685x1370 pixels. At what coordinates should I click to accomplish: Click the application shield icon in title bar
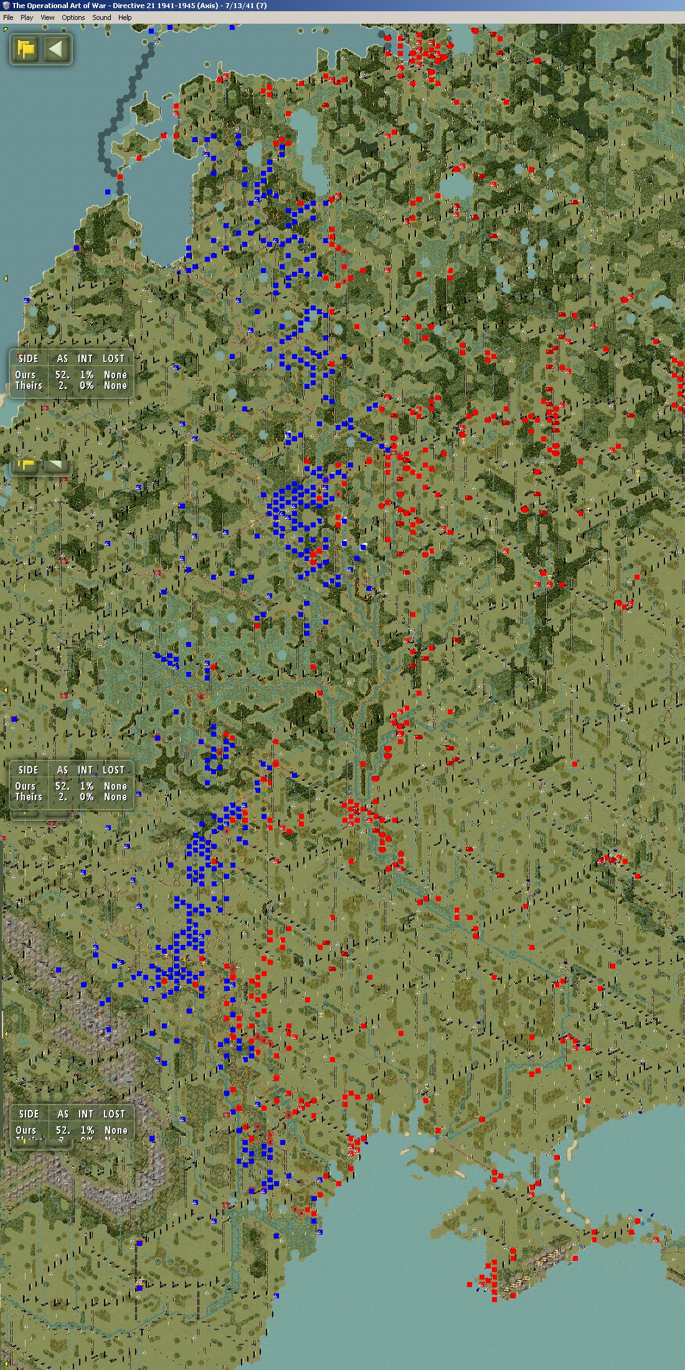point(6,6)
